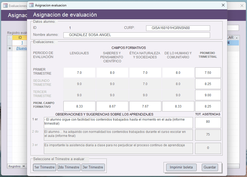Click Primer Trimestre De lo Humano grade

[x=178, y=72]
